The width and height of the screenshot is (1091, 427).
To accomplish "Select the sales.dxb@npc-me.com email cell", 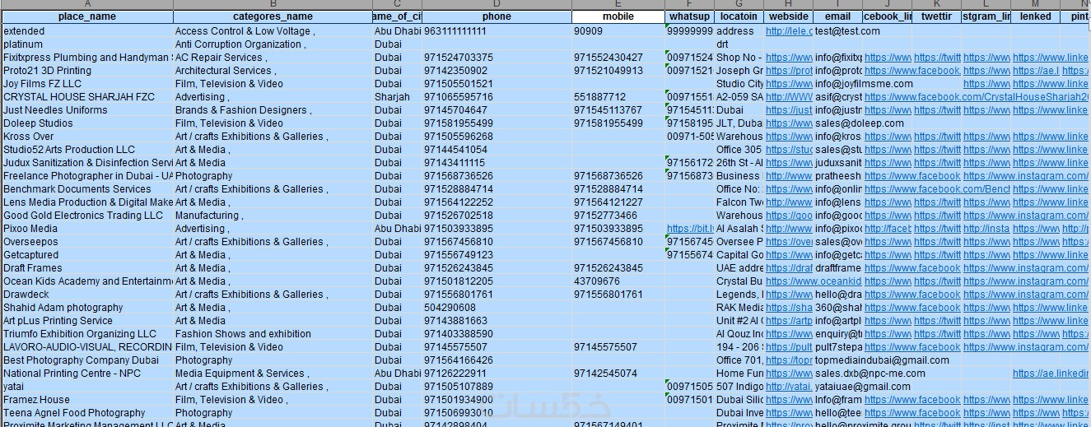I will (x=870, y=374).
